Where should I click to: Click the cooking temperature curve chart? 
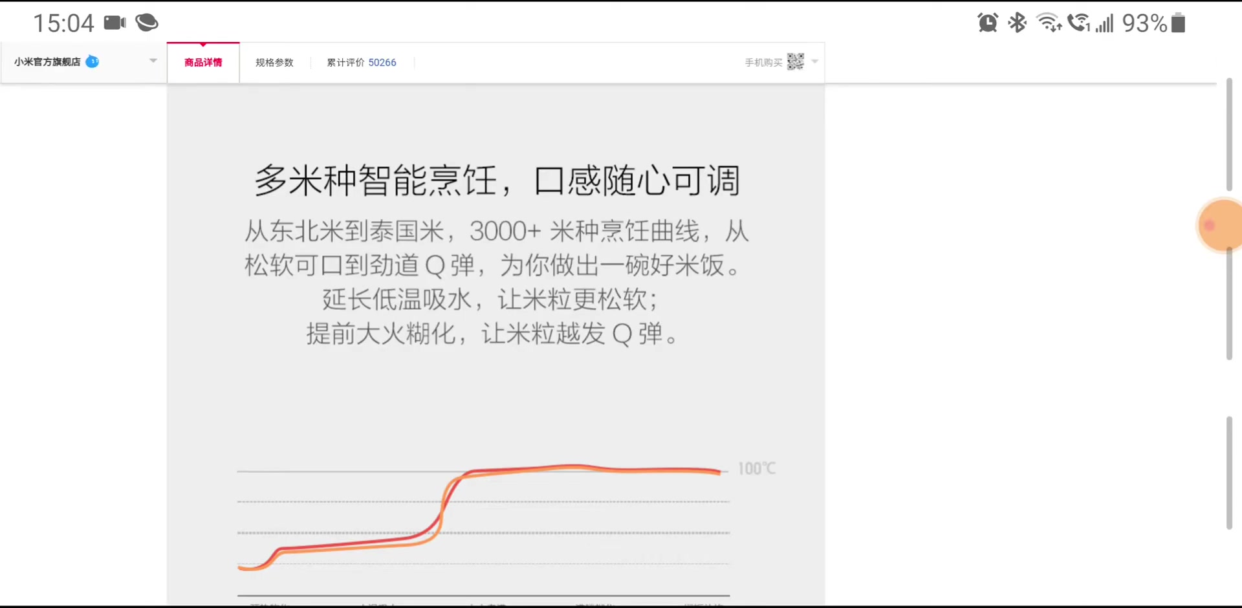click(484, 529)
